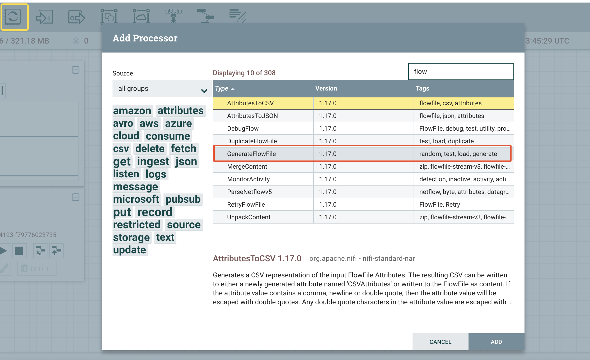Viewport: 590px width, 360px height.
Task: Sort by the Tags column header
Action: (464, 88)
